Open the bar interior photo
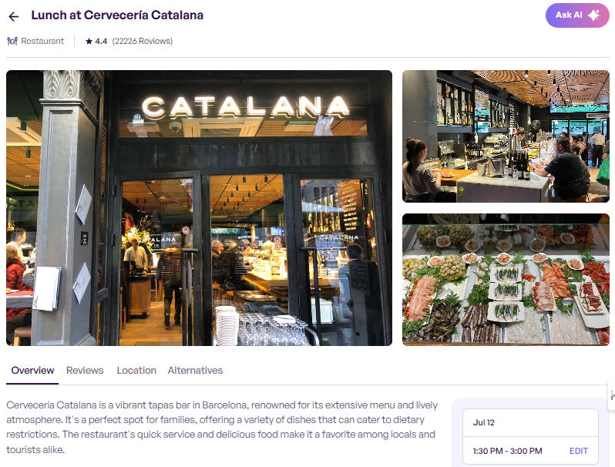This screenshot has height=467, width=615. 506,136
